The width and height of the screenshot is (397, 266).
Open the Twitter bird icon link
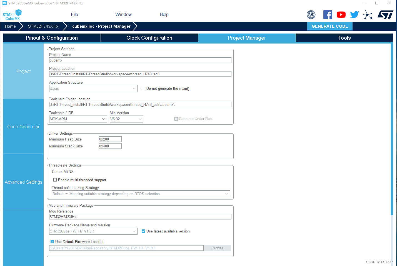tap(354, 15)
